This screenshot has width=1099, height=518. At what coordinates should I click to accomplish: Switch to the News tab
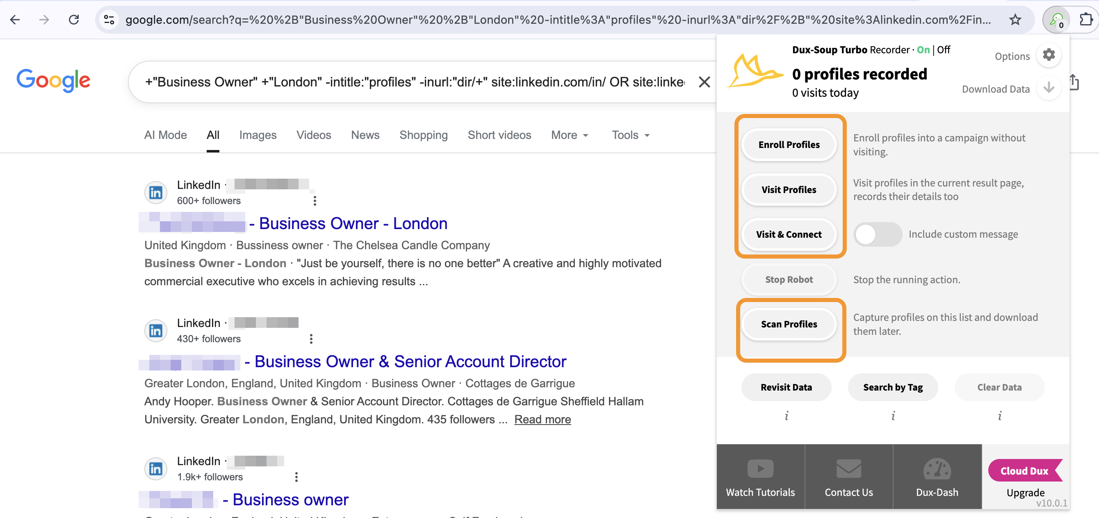coord(365,135)
